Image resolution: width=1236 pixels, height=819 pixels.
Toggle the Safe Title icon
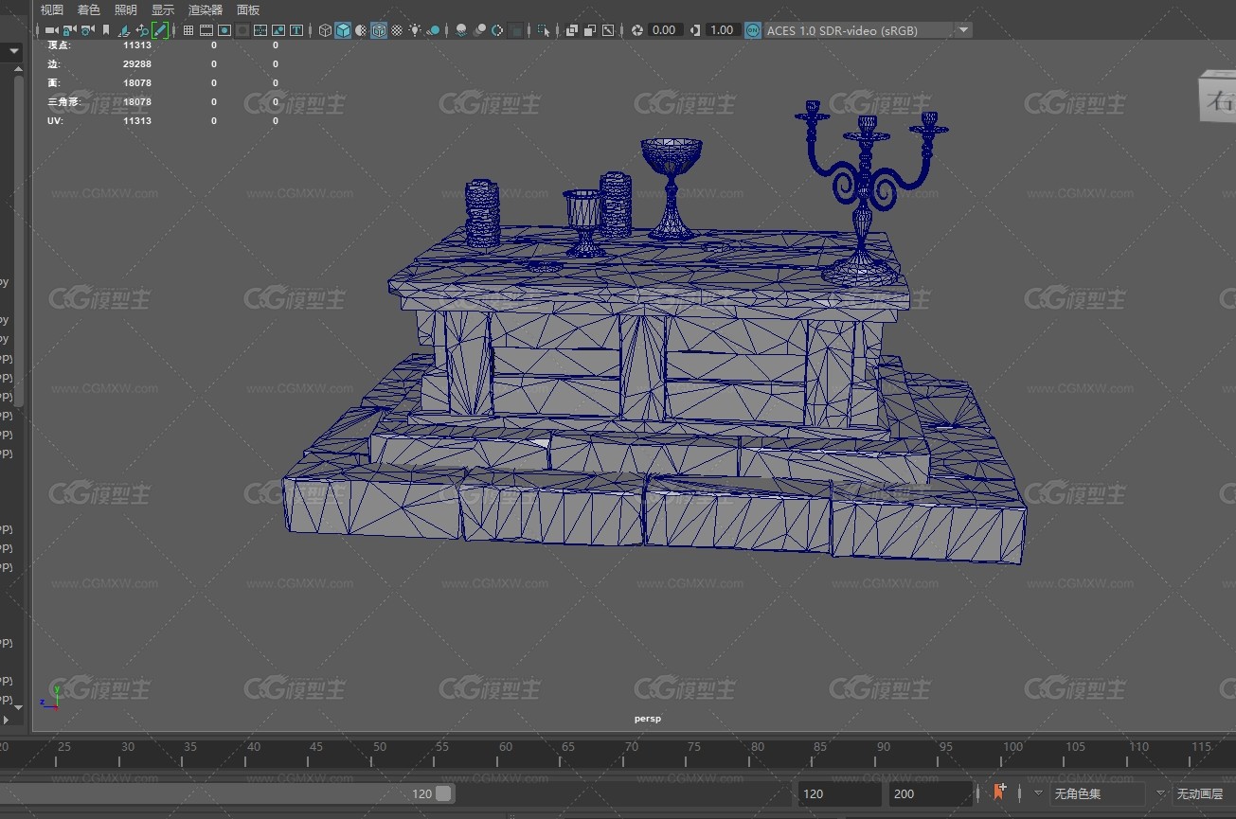(x=296, y=30)
